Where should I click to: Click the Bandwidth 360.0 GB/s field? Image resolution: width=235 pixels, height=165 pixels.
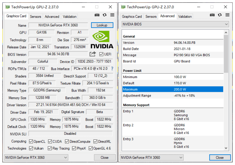97,98
